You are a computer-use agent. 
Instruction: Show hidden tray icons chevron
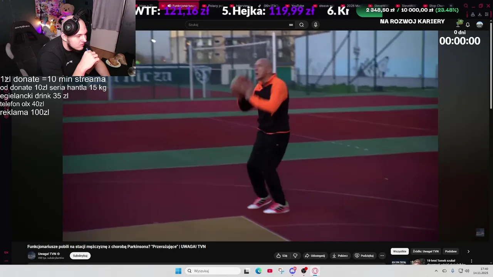click(x=436, y=271)
